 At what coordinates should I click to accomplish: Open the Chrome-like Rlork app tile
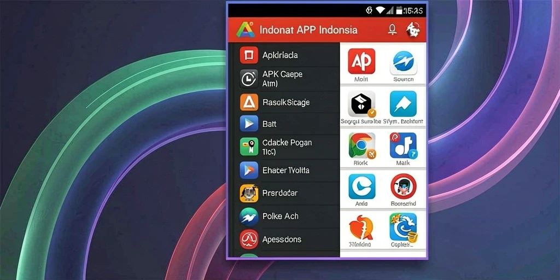(x=362, y=145)
